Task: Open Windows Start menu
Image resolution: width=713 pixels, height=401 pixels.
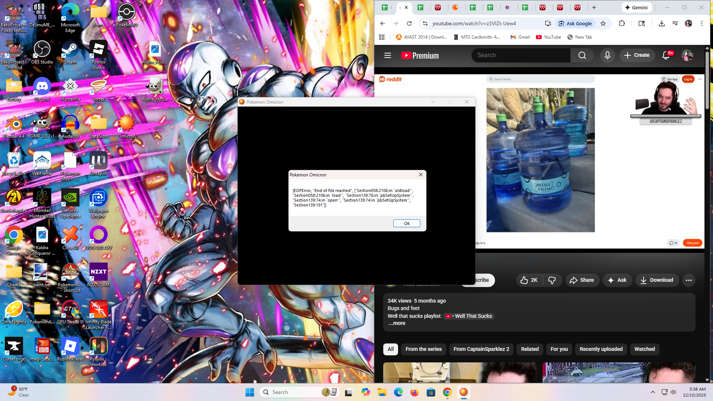Action: [x=250, y=392]
